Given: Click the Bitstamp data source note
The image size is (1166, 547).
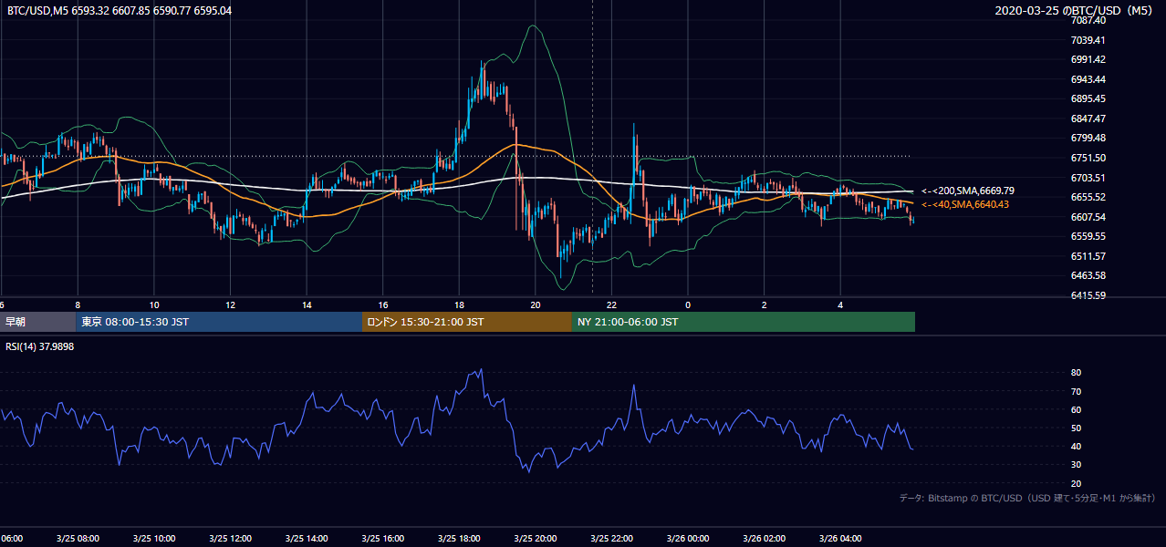Looking at the screenshot, I should [1027, 498].
